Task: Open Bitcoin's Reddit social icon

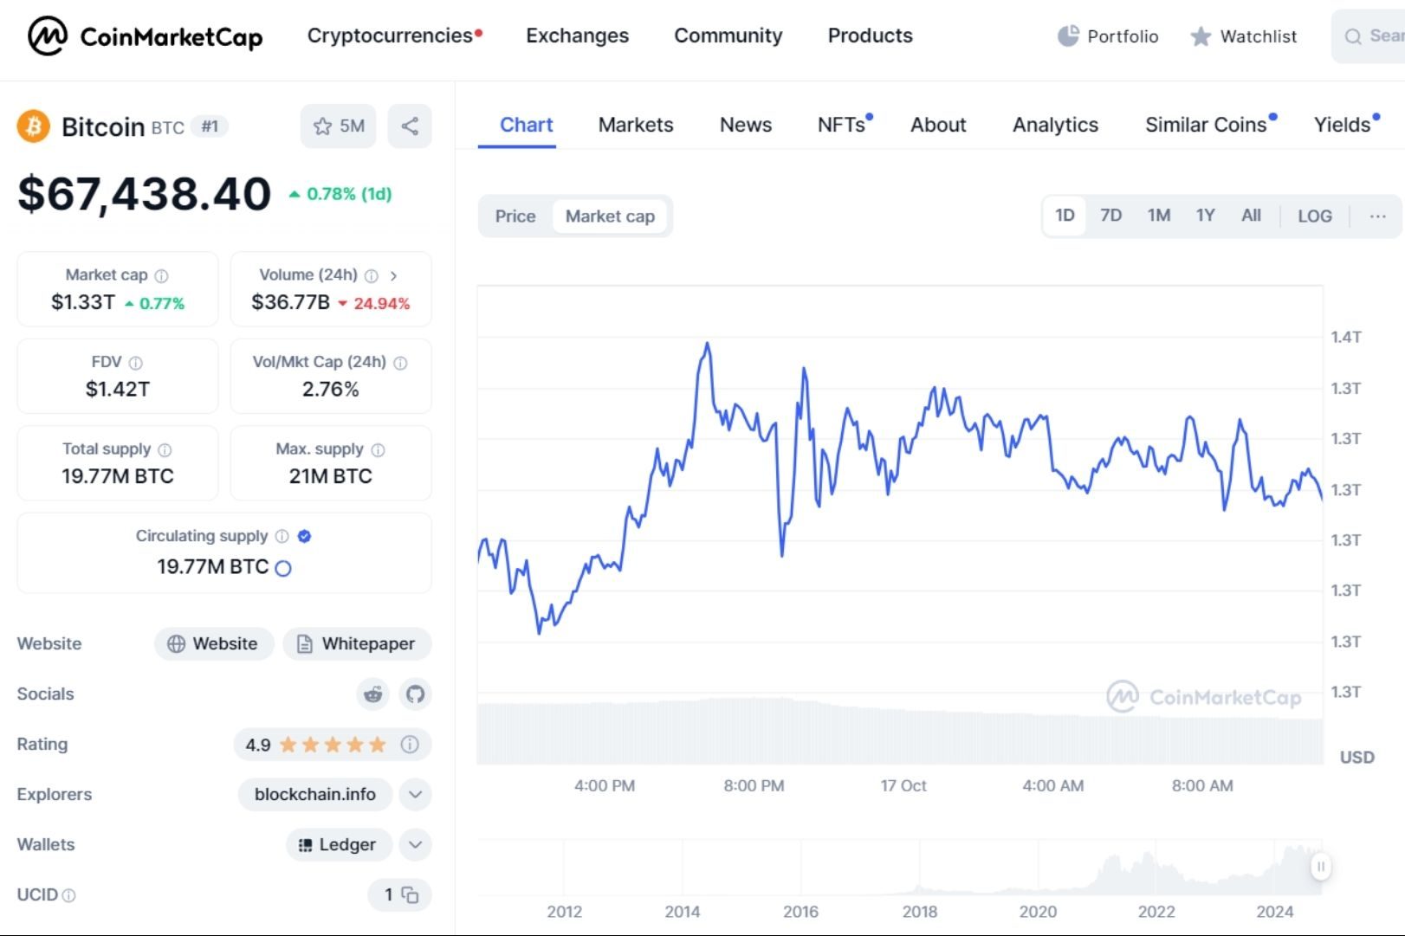Action: [x=372, y=694]
